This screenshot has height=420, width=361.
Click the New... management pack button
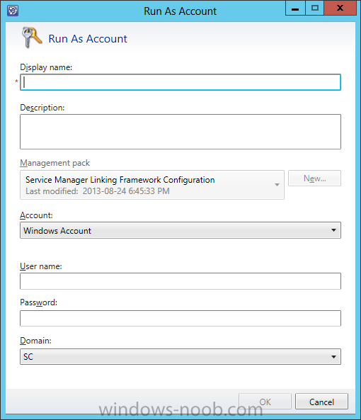[x=314, y=178]
